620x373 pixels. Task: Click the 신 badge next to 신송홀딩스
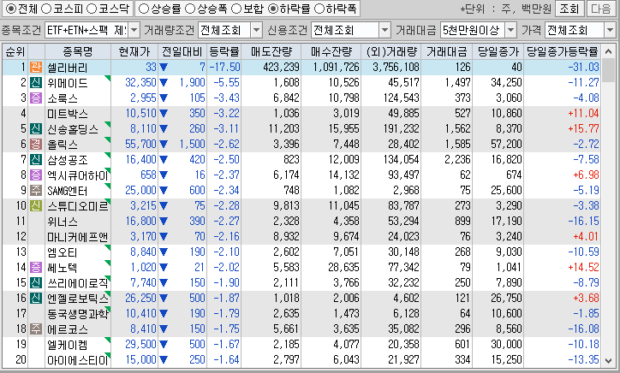[36, 129]
